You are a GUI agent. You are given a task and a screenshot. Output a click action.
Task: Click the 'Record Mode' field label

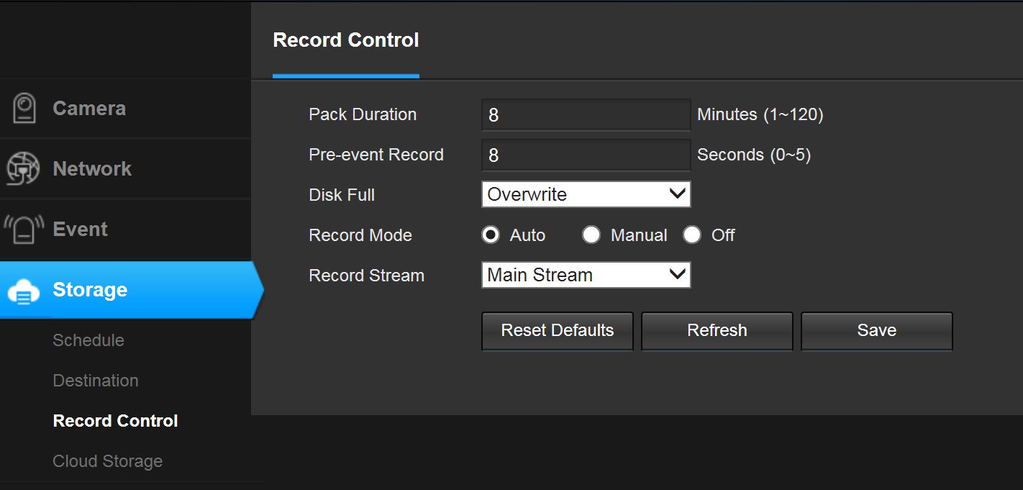click(360, 235)
